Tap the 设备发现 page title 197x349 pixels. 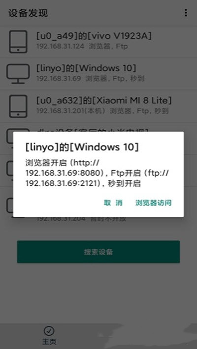[x=28, y=13]
